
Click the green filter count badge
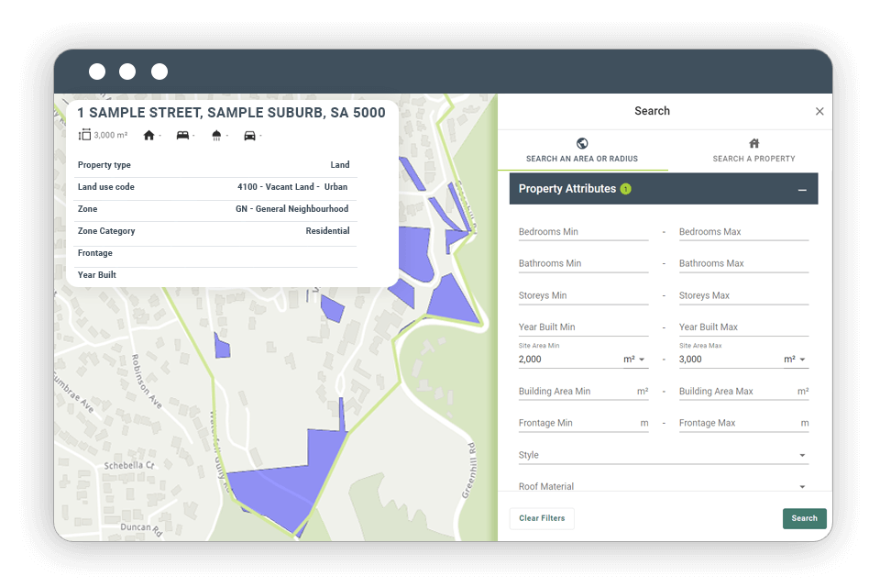625,188
